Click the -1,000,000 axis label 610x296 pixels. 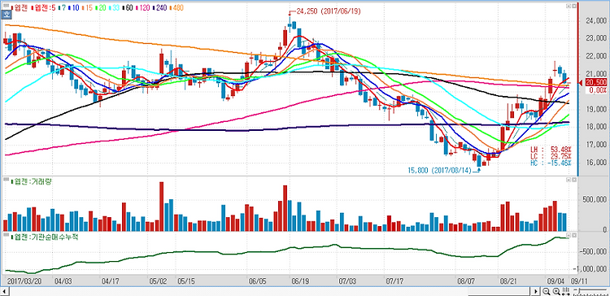pos(590,269)
